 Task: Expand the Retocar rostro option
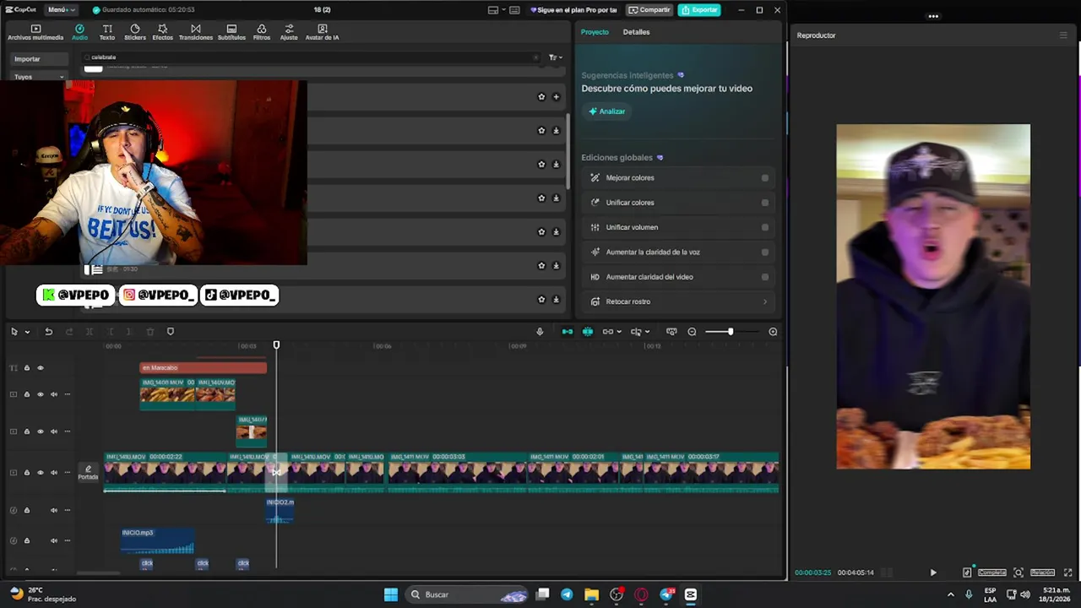coord(765,301)
